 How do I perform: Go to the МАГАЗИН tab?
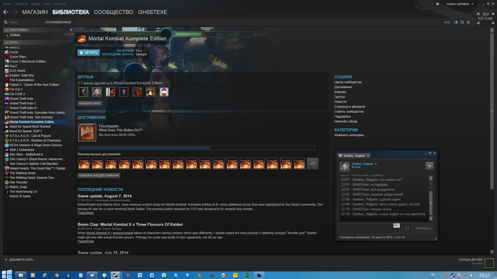pyautogui.click(x=35, y=12)
